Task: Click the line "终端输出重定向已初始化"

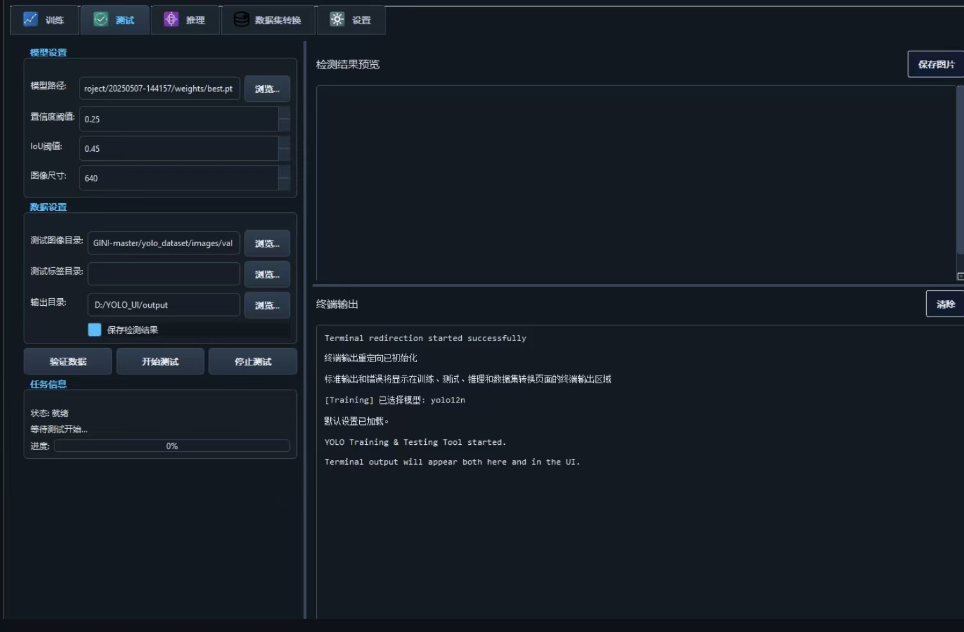Action: point(371,358)
